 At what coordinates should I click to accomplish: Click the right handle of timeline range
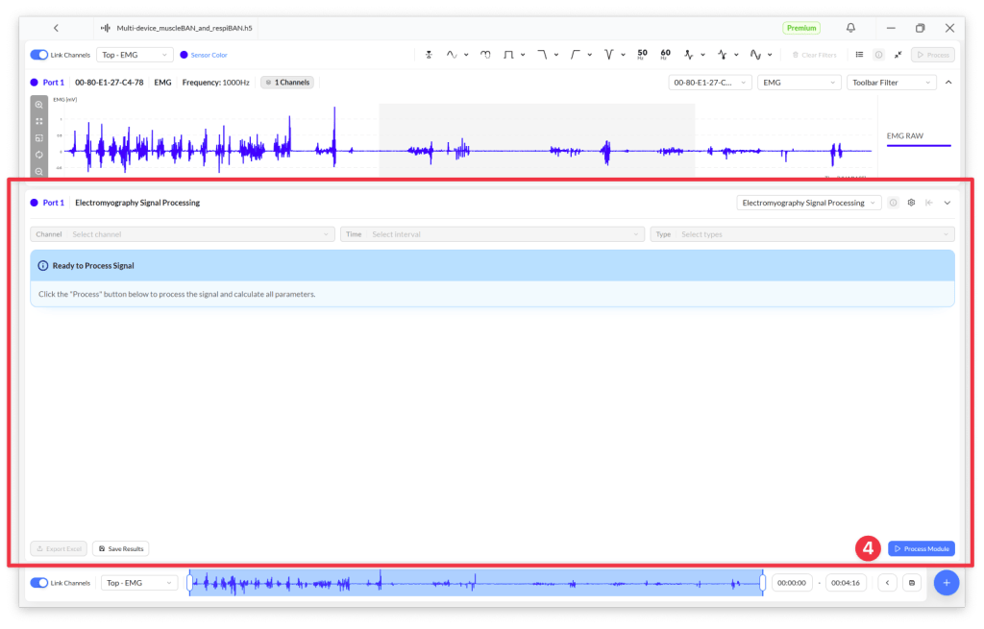click(762, 583)
